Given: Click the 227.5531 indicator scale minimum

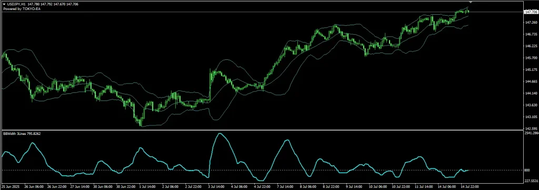Looking at the screenshot, I should pos(532,181).
